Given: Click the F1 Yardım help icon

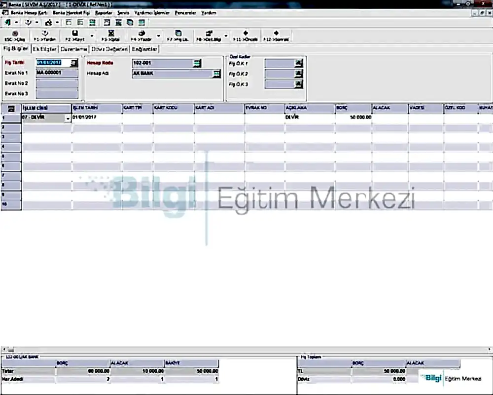Looking at the screenshot, I should (x=44, y=36).
